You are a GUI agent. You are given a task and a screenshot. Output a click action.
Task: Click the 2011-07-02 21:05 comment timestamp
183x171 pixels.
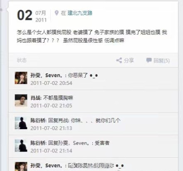[51, 106]
